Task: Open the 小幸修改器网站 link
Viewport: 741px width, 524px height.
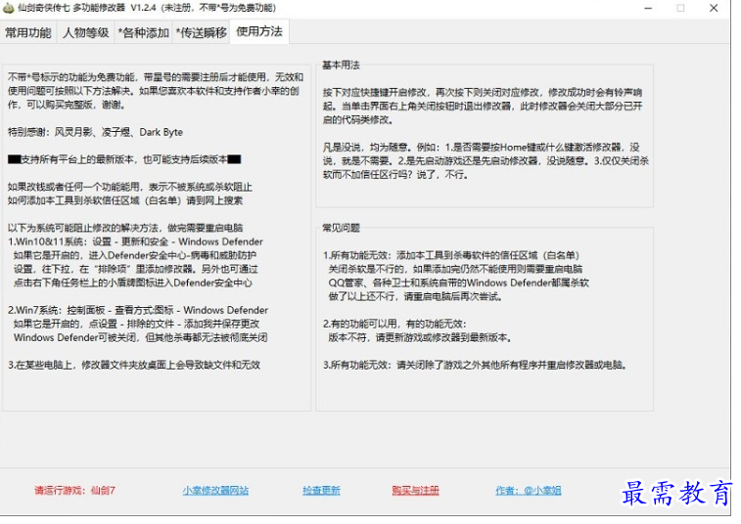Action: point(215,491)
